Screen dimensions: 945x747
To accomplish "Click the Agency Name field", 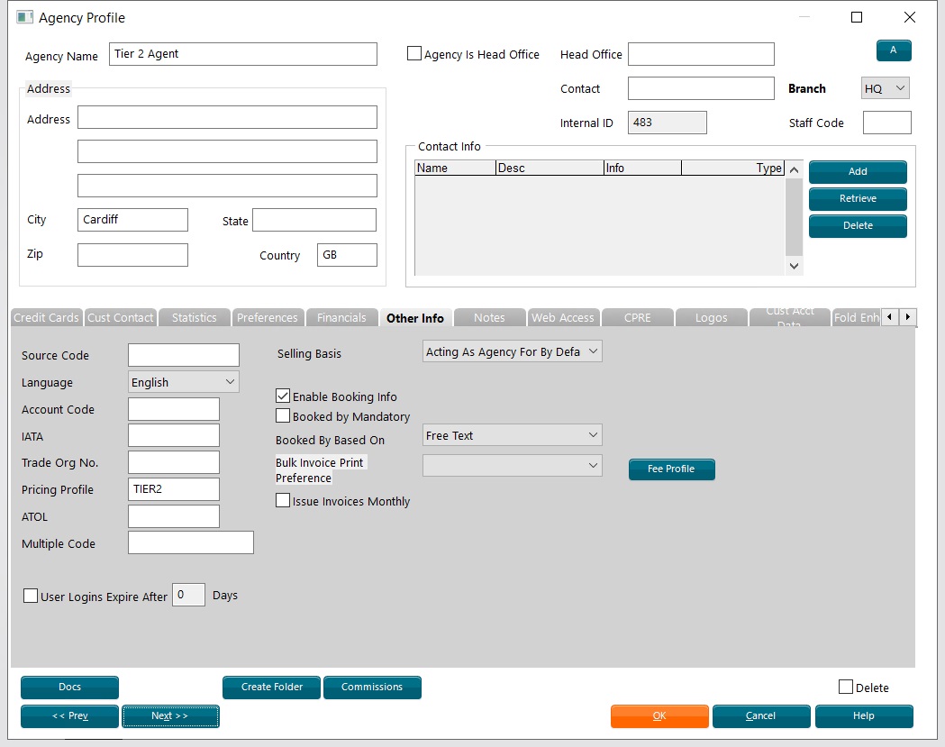I will pyautogui.click(x=243, y=54).
